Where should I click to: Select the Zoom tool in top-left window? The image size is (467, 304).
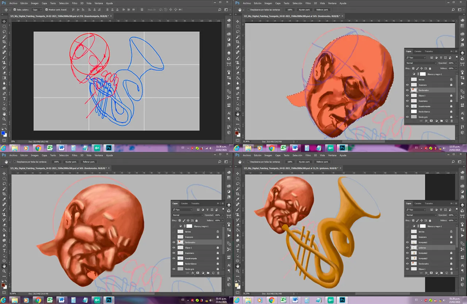[4, 119]
